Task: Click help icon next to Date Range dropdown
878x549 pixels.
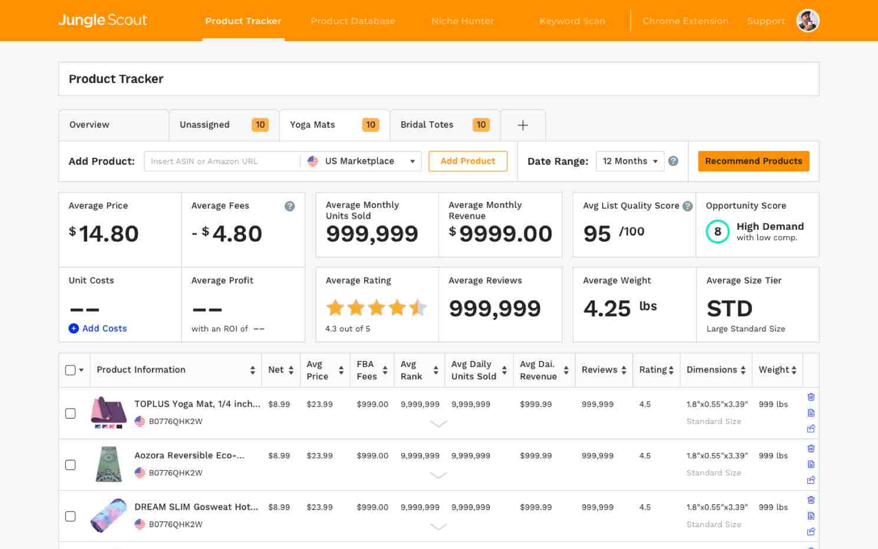Action: click(673, 161)
